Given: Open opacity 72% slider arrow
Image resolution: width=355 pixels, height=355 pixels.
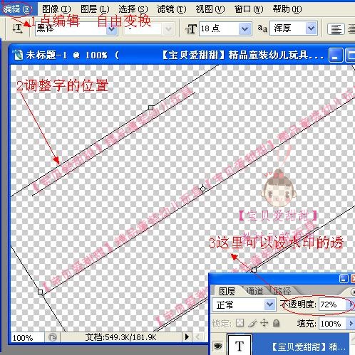Looking at the screenshot, I should pos(351,304).
